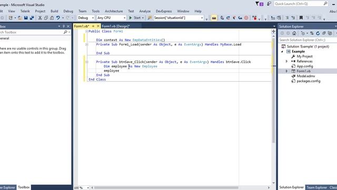Open the View menu
337x190 pixels.
(x=12, y=11)
